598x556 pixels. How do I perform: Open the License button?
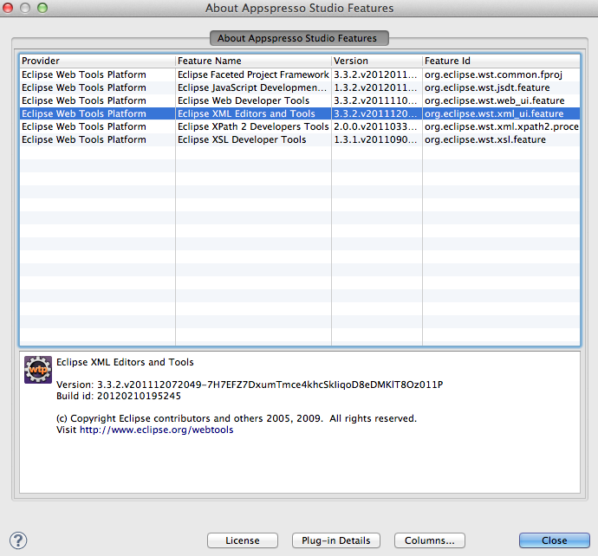243,540
